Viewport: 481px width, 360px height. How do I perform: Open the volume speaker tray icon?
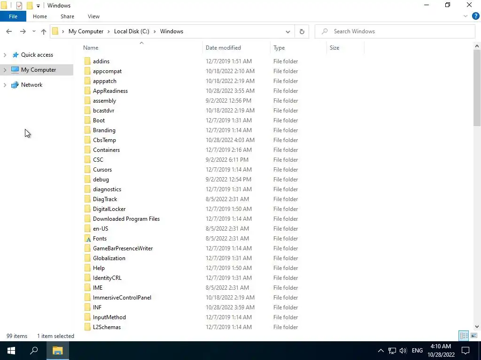tap(403, 351)
